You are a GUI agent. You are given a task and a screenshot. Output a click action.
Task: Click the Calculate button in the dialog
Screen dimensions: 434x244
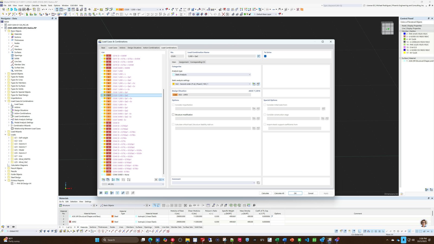point(265,193)
